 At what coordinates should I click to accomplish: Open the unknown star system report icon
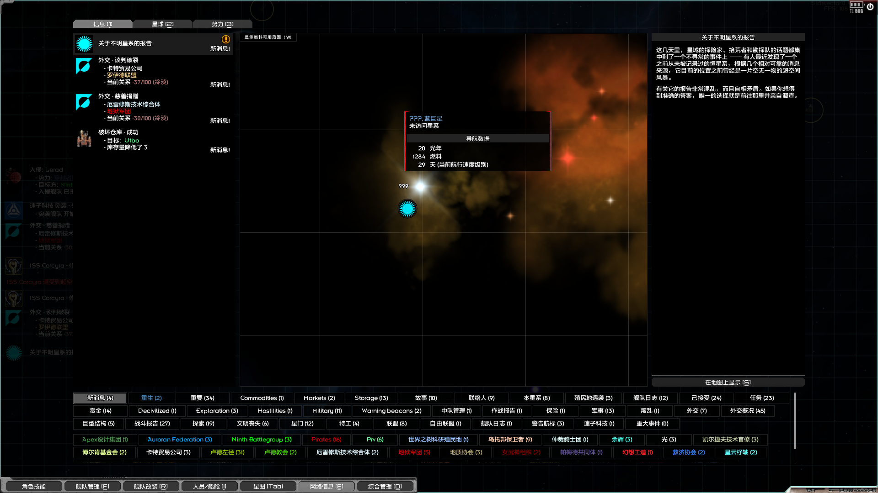84,44
